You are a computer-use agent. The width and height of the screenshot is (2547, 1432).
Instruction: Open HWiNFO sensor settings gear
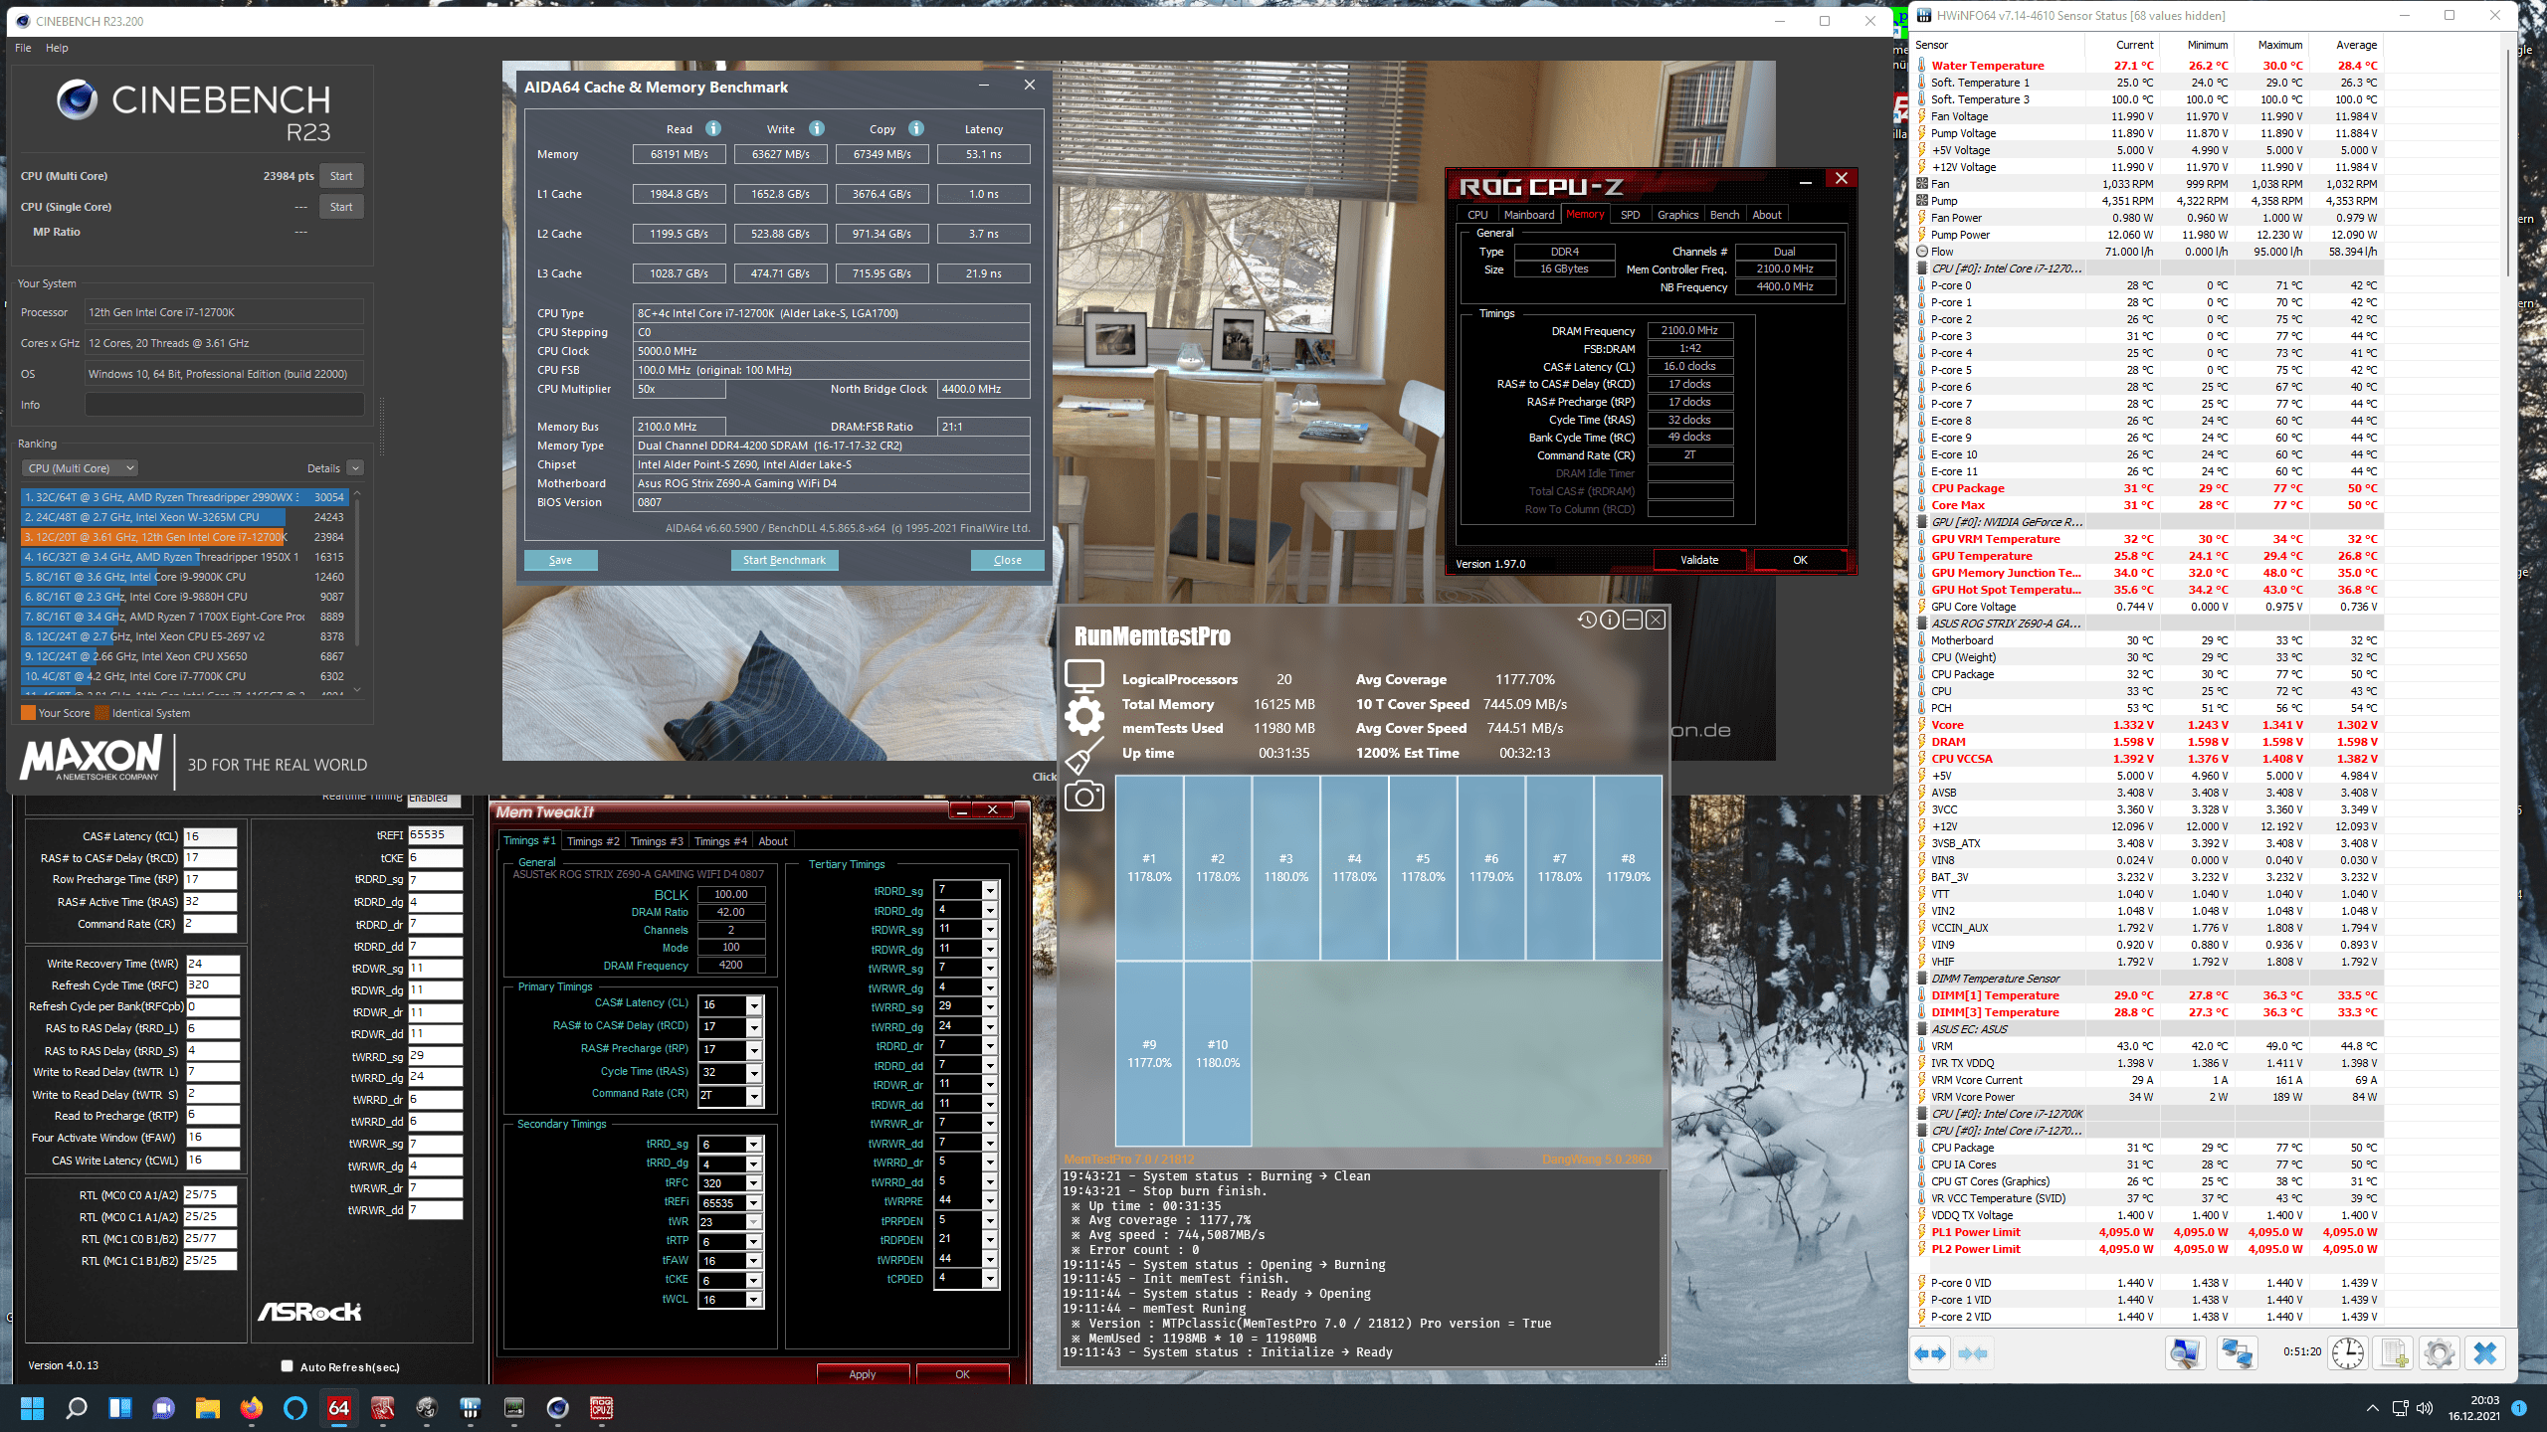point(2439,1353)
